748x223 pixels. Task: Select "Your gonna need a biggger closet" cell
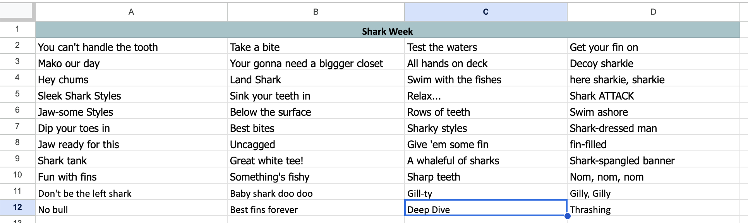[x=306, y=64]
